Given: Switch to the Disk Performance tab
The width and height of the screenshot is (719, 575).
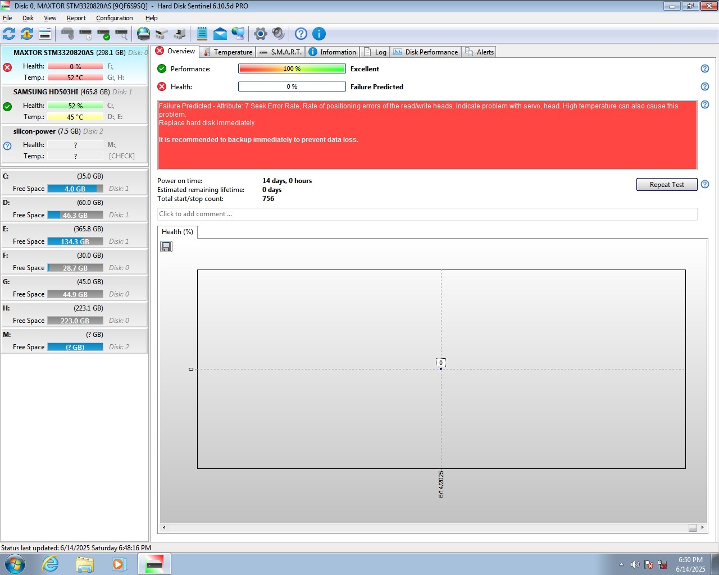Looking at the screenshot, I should point(426,52).
